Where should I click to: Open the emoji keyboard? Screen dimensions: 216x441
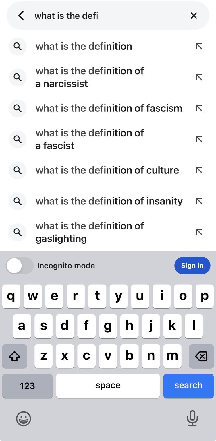point(24,419)
